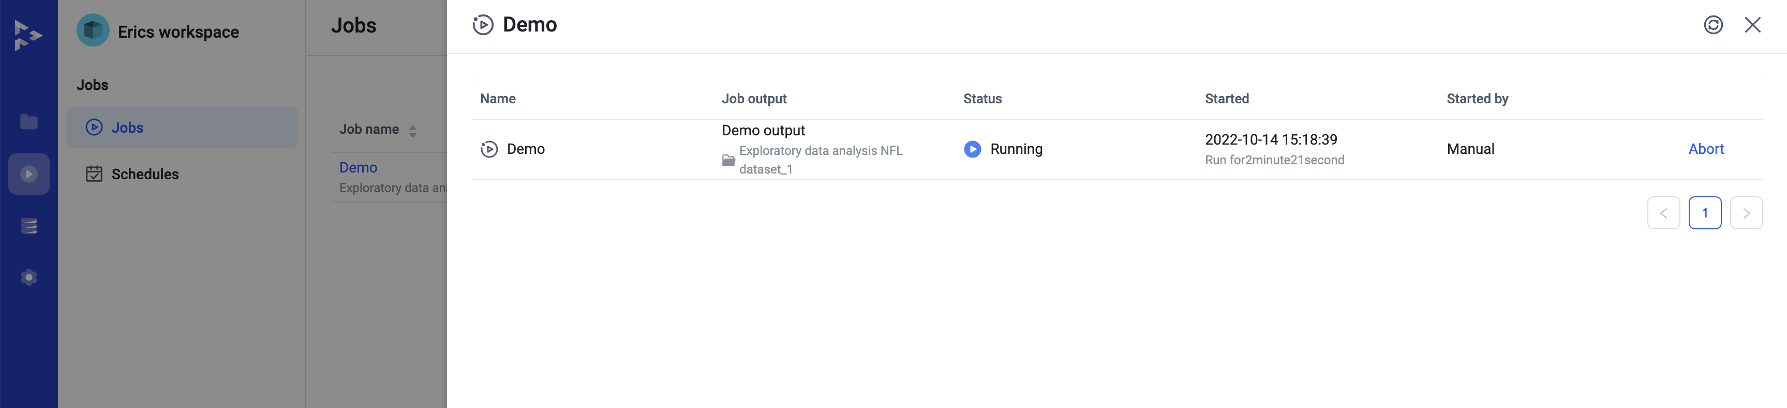Open the Demo job link in list
Viewport: 1787px width, 408px height.
(358, 168)
